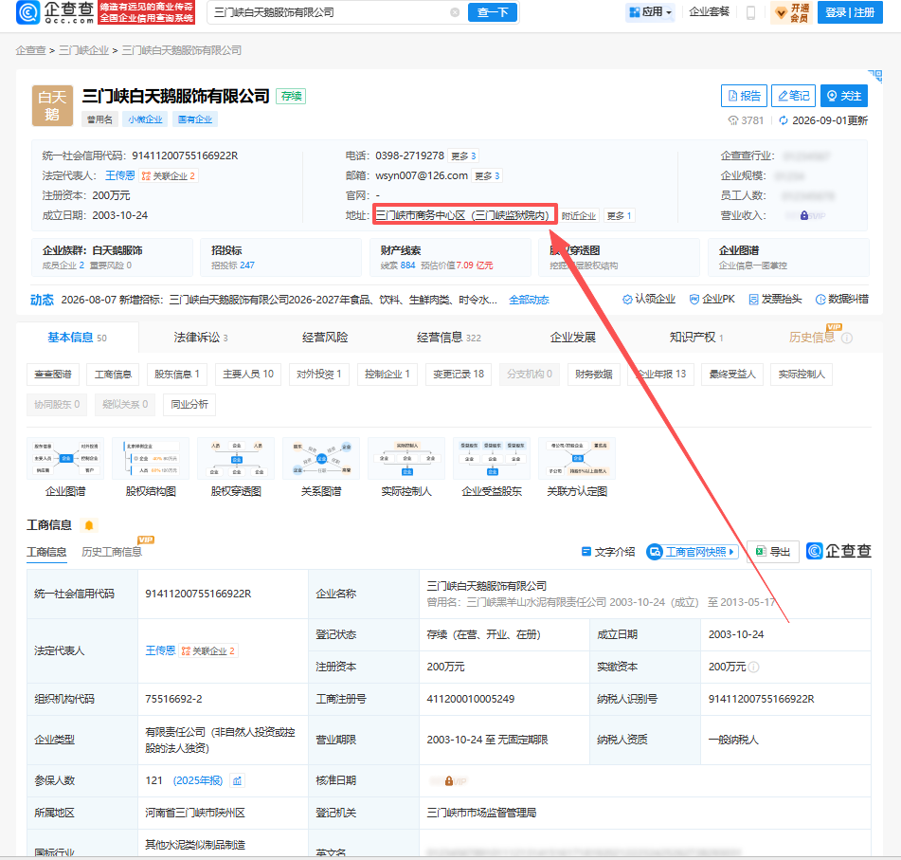Clear the search box with X icon
901x860 pixels.
(455, 12)
